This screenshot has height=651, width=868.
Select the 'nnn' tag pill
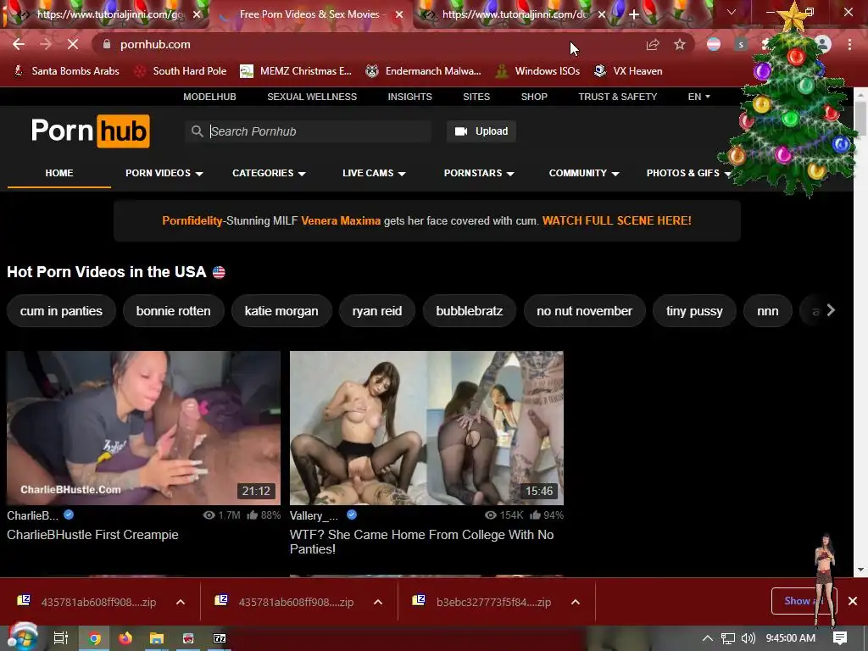[x=767, y=311]
